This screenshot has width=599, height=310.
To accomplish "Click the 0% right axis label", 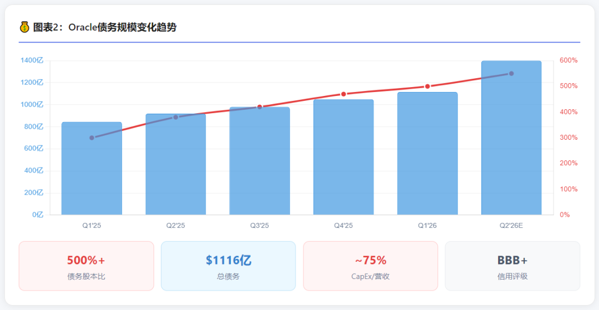I will (565, 215).
